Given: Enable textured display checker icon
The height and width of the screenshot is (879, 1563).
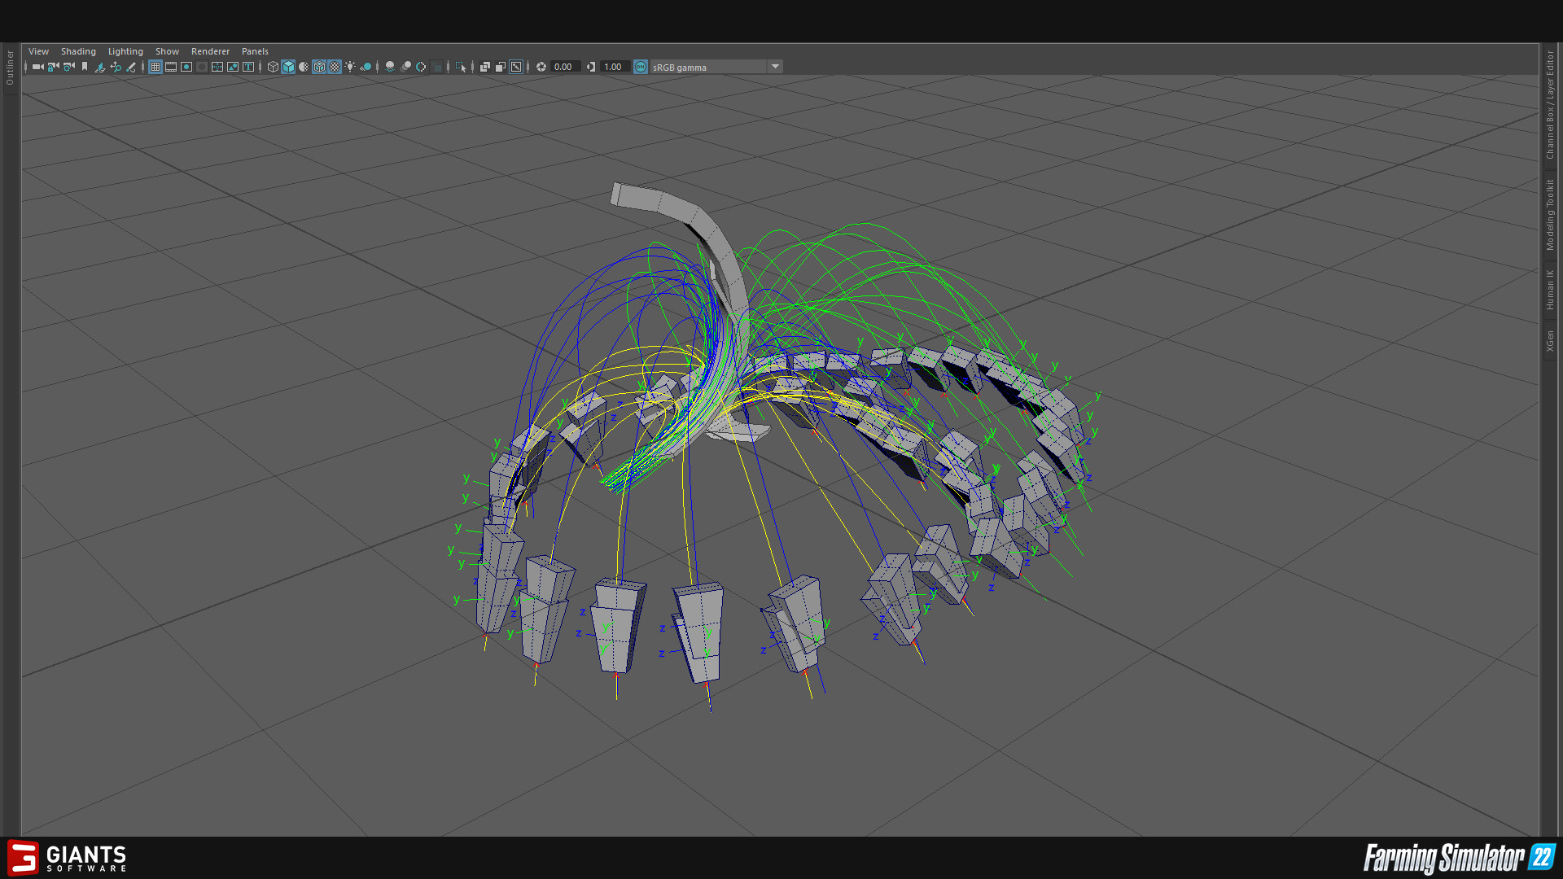Looking at the screenshot, I should [x=335, y=67].
